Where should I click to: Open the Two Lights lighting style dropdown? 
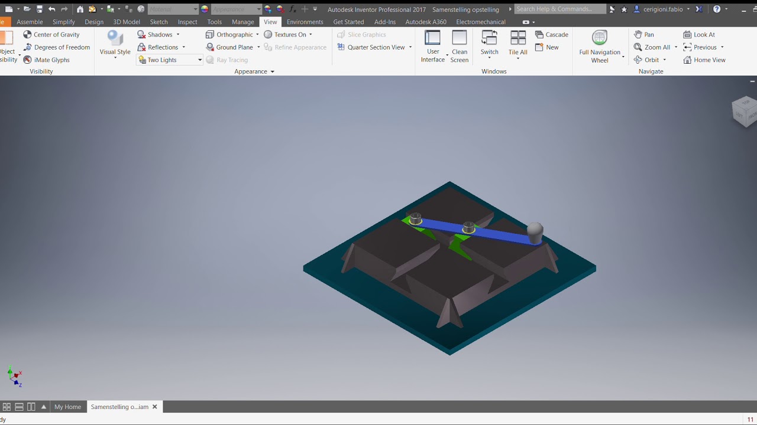pyautogui.click(x=170, y=60)
